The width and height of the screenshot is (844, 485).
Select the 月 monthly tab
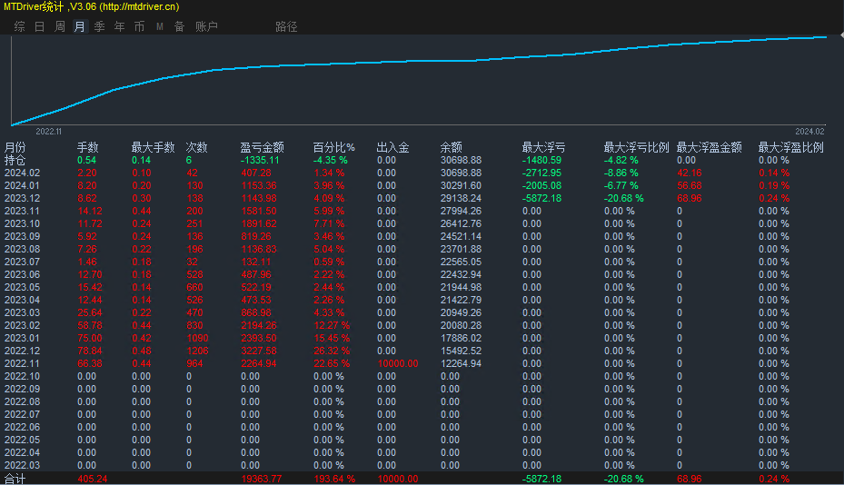coord(80,26)
